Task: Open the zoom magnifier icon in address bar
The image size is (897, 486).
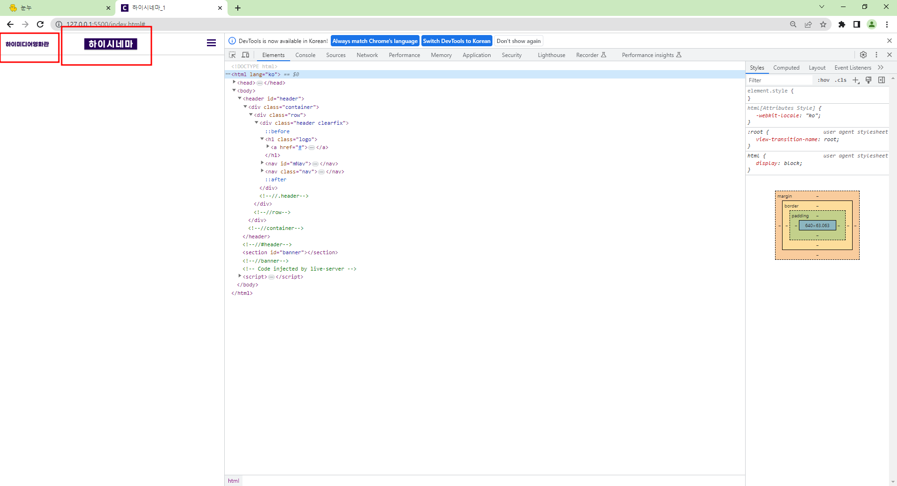Action: pos(793,24)
